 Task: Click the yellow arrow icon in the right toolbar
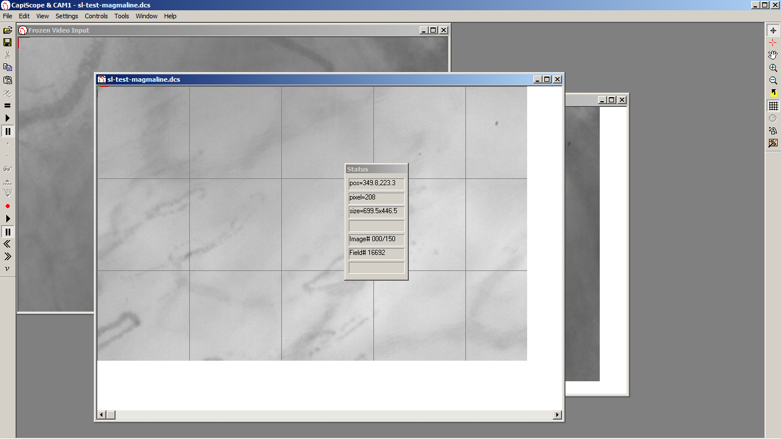click(773, 93)
